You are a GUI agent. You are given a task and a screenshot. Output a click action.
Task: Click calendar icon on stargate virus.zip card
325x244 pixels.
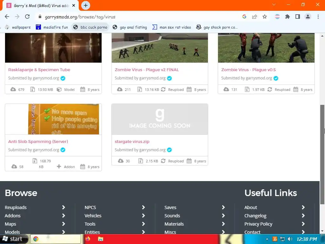click(189, 161)
